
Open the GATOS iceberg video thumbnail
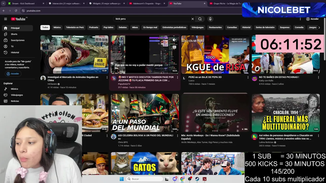pos(145,163)
